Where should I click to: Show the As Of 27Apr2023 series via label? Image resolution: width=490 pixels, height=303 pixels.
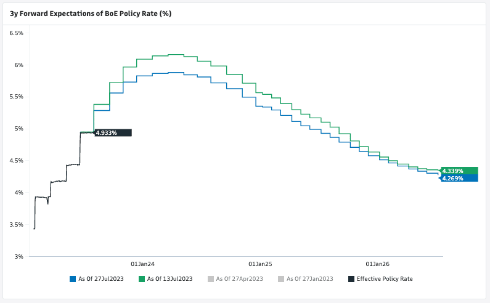[240, 279]
